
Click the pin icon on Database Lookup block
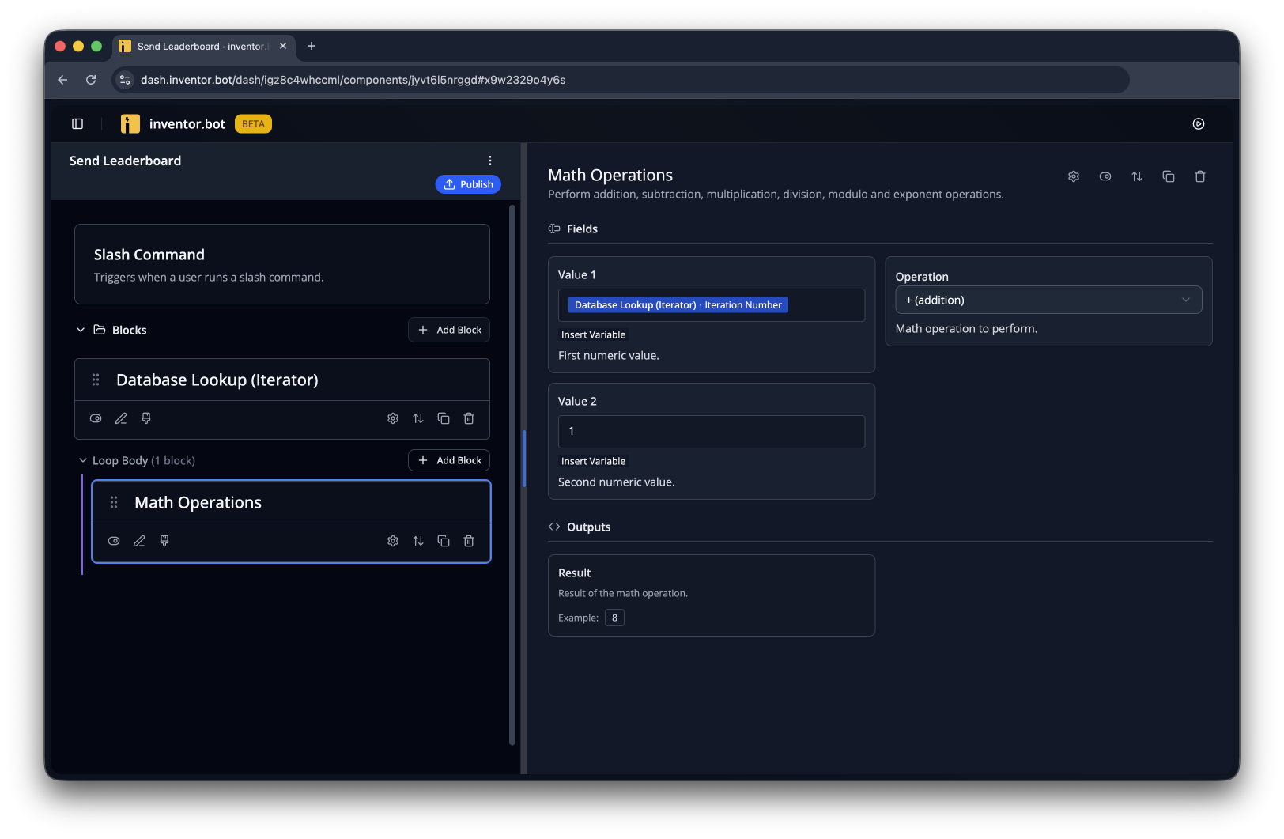pos(146,418)
